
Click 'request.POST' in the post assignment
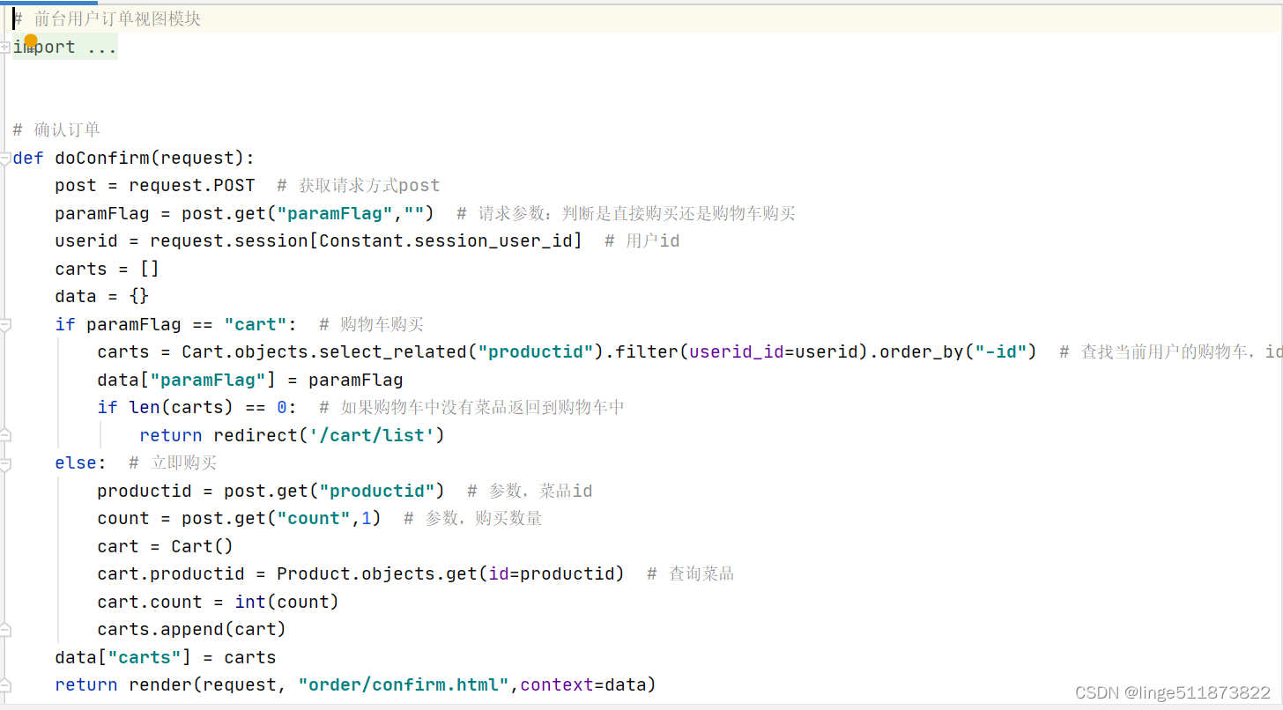coord(191,186)
